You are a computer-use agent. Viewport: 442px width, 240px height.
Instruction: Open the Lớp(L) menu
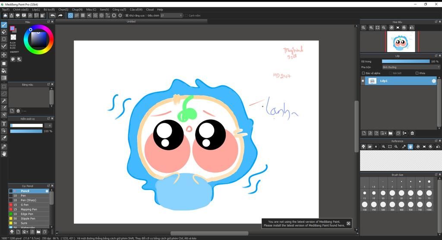point(36,9)
